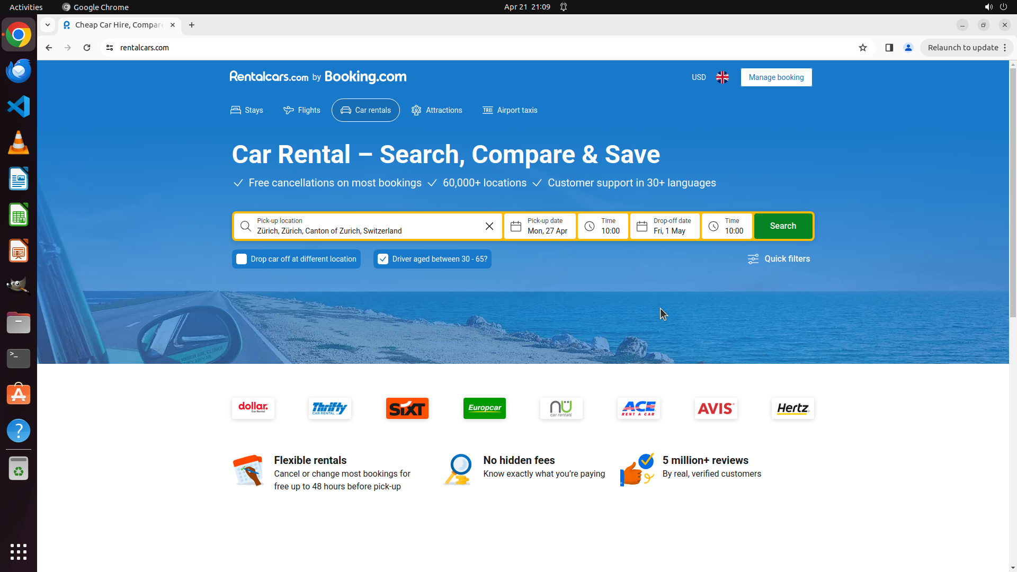Image resolution: width=1017 pixels, height=572 pixels.
Task: Switch to the Flights tab
Action: tap(302, 110)
